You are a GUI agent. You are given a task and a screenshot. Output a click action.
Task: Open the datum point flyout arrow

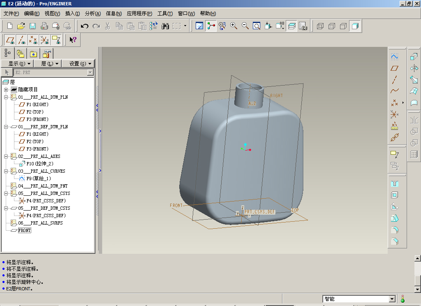click(x=403, y=103)
